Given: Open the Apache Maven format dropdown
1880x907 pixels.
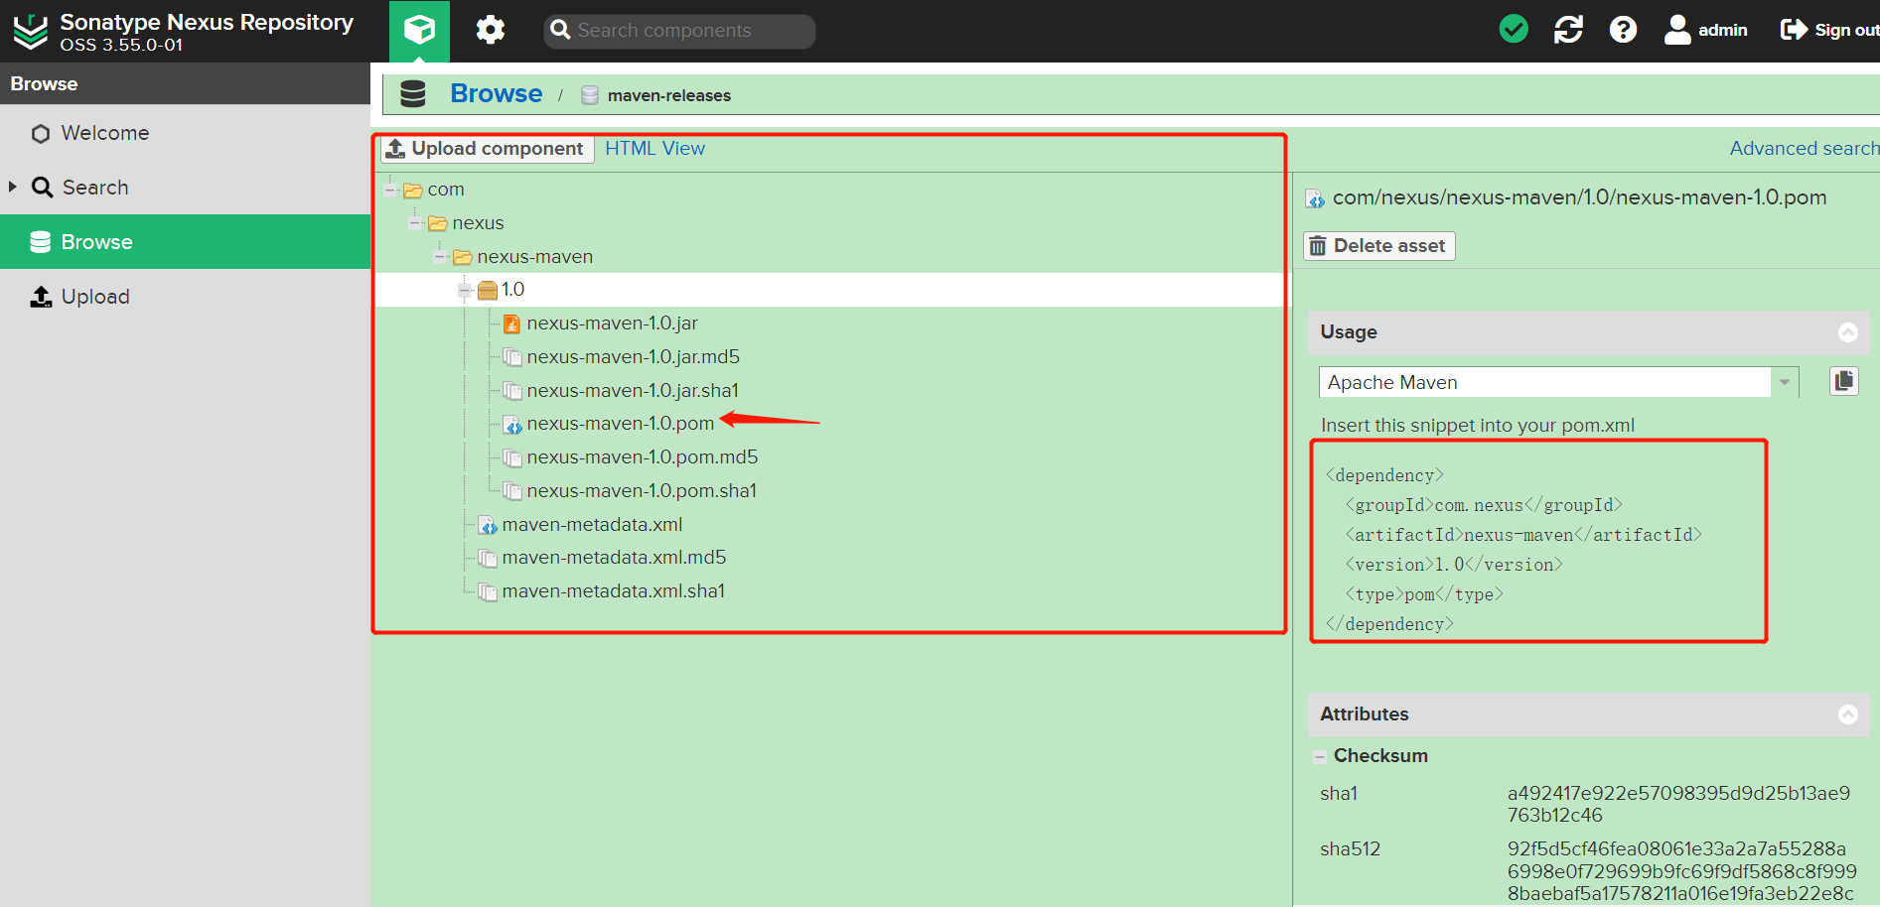Looking at the screenshot, I should 1784,382.
